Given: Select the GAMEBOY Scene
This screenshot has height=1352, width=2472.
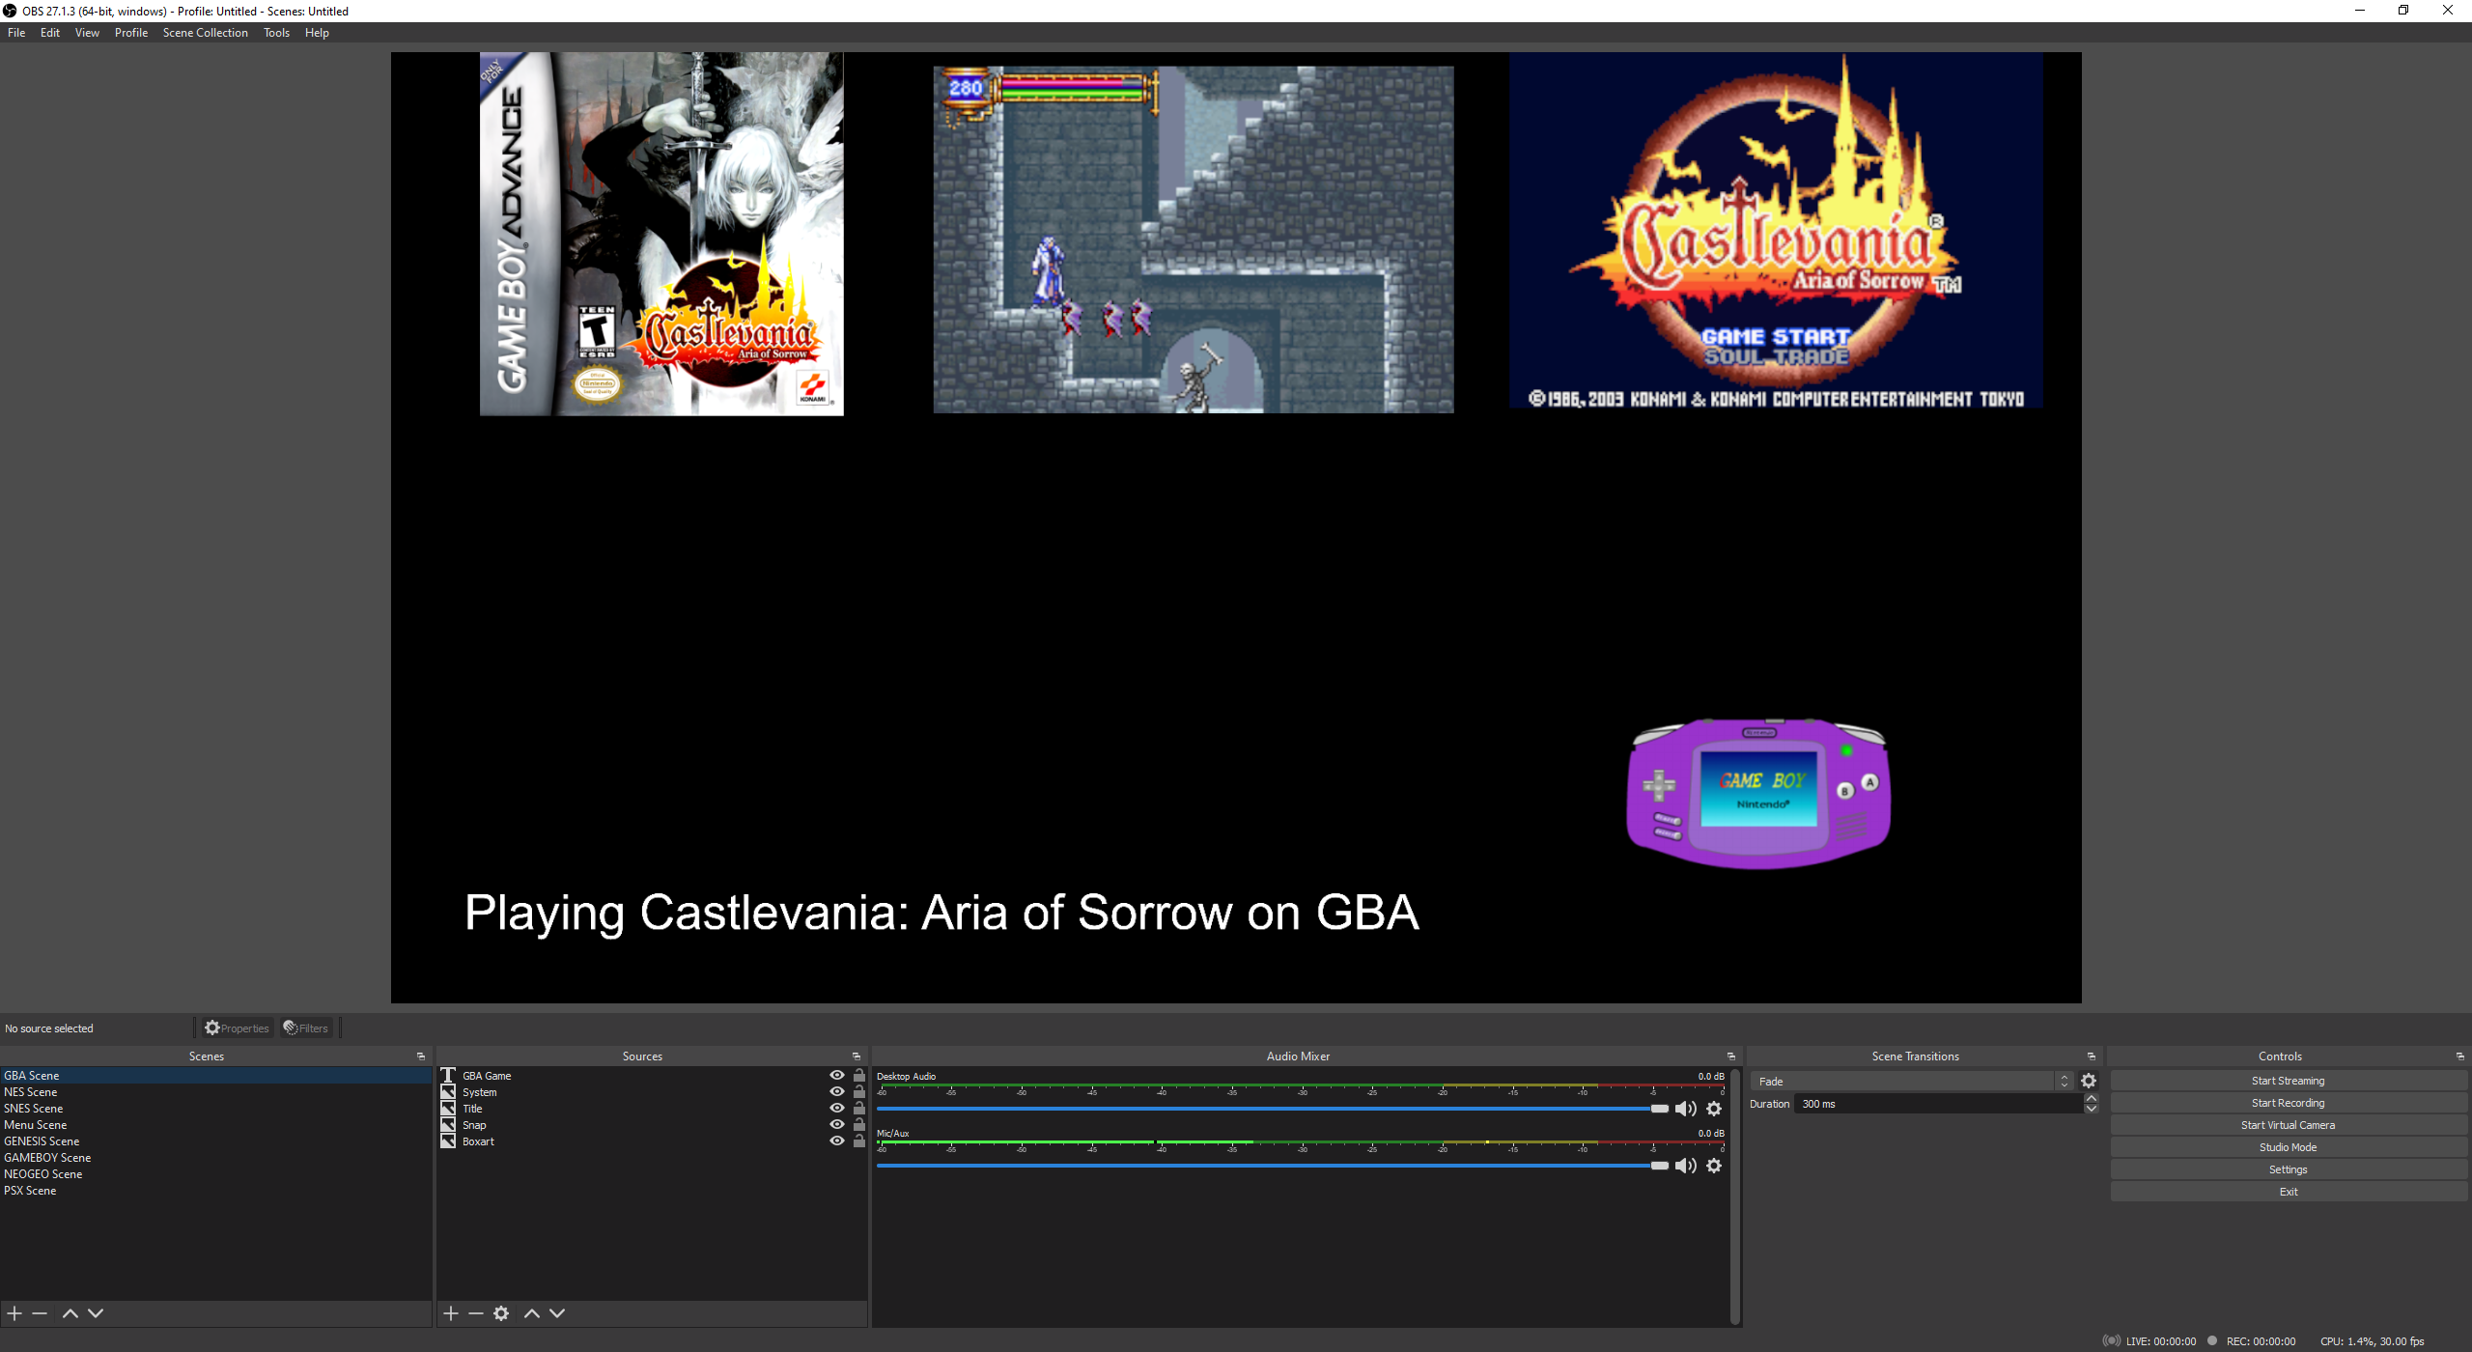Looking at the screenshot, I should pos(215,1158).
